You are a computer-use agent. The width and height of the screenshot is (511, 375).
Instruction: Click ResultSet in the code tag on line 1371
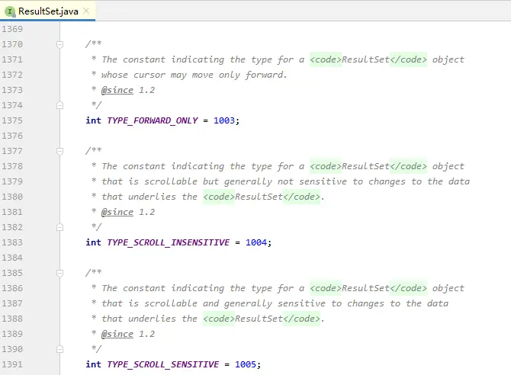[365, 59]
